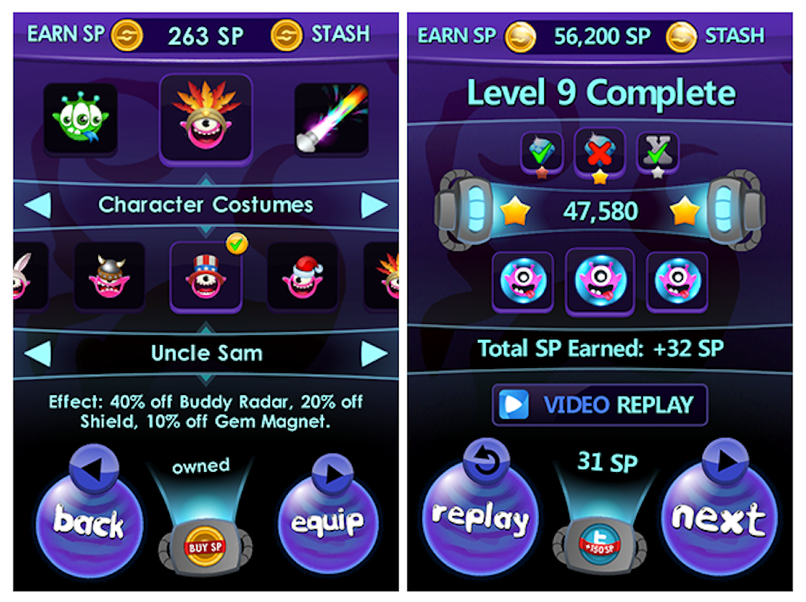This screenshot has height=602, width=806.
Task: Click the 47,580 score bar
Action: point(600,211)
